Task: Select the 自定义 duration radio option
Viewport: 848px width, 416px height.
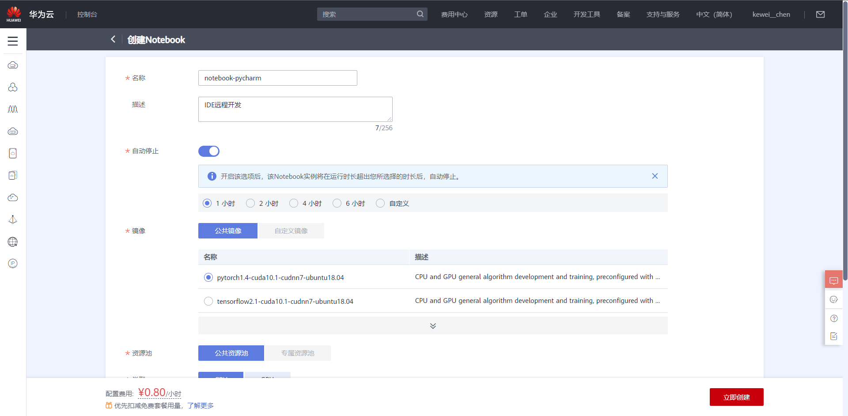Action: 380,203
